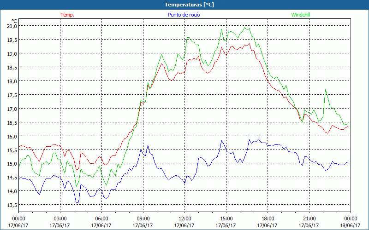Select the blue 'Punto de rocío' legend label
This screenshot has width=369, height=230.
tap(184, 15)
